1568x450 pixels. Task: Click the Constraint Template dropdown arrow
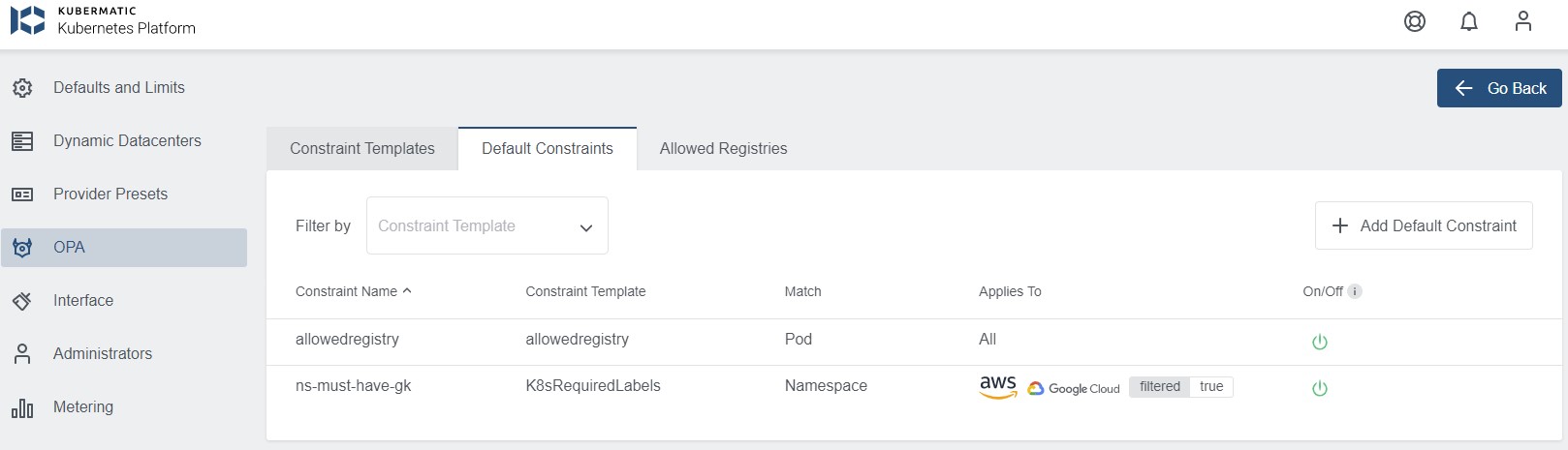[586, 228]
